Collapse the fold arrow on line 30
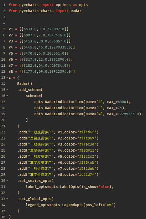Viewport: 146px width, 219px height. tap(7, 181)
